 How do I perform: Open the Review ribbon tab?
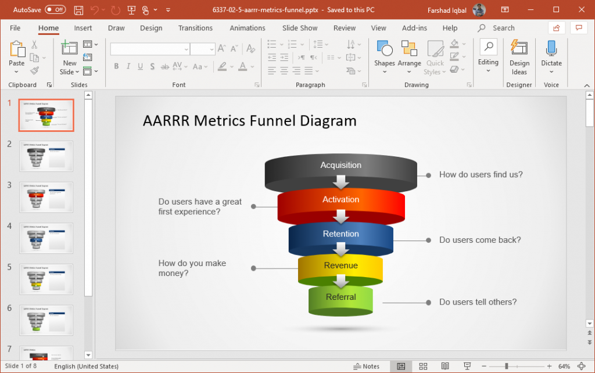344,28
